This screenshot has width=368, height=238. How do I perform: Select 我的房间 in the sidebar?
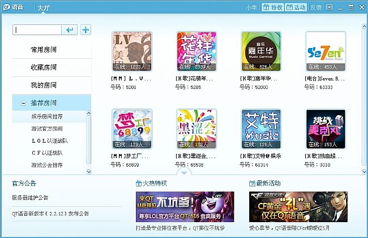[x=52, y=85]
